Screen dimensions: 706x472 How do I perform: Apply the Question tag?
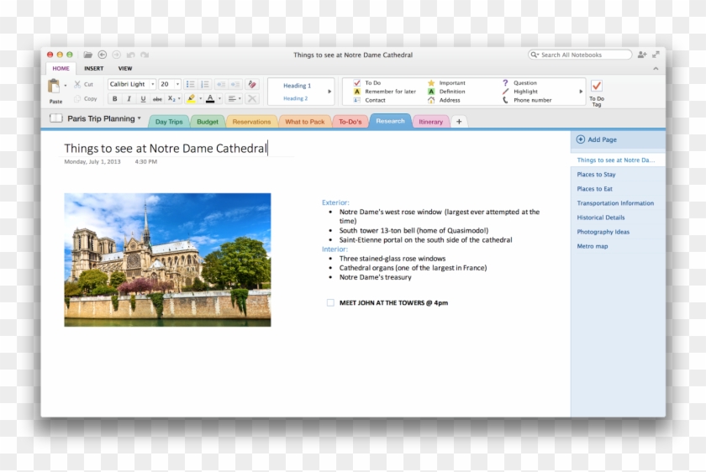519,83
